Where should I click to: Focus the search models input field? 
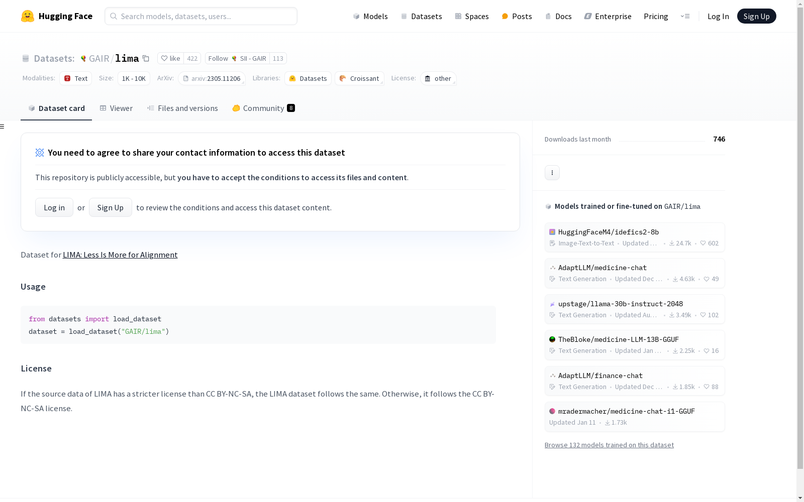click(x=201, y=16)
